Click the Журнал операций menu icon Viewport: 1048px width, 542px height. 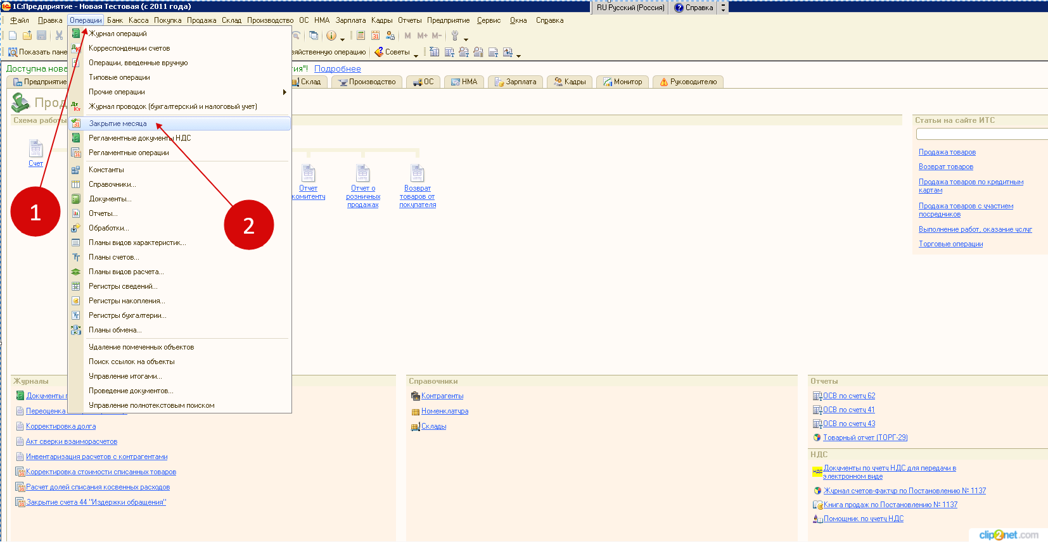[76, 34]
